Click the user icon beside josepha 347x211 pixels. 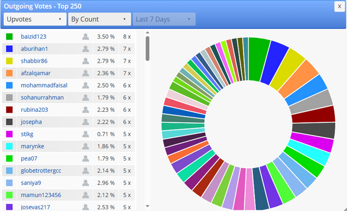click(86, 122)
